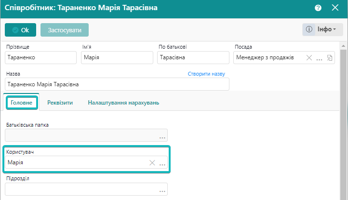Click the Назва field with full name

117,84
